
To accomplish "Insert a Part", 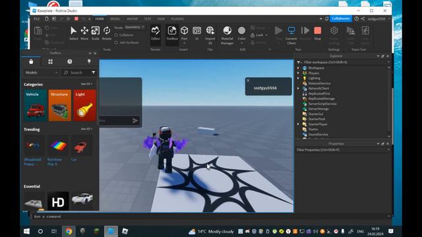I will [x=184, y=33].
